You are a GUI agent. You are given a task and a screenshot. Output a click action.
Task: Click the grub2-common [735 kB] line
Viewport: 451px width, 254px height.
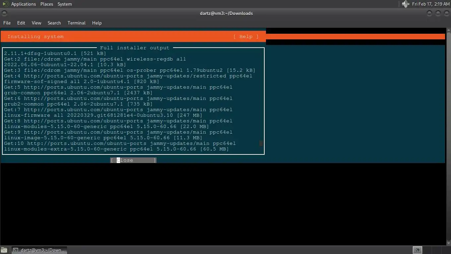78,104
